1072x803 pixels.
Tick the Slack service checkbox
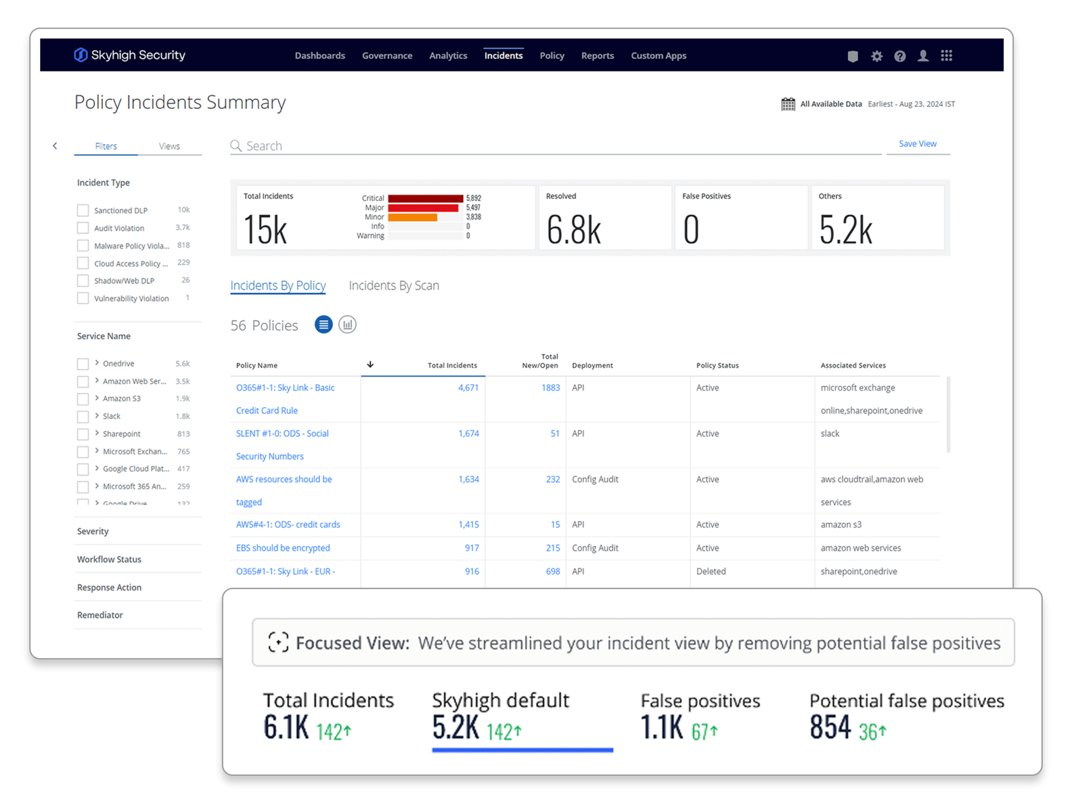[83, 417]
